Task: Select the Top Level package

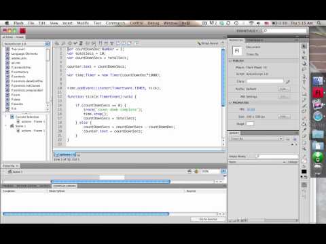Action: coord(18,49)
